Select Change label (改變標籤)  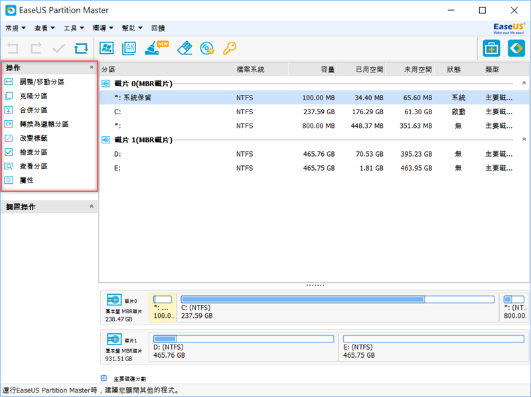(34, 138)
